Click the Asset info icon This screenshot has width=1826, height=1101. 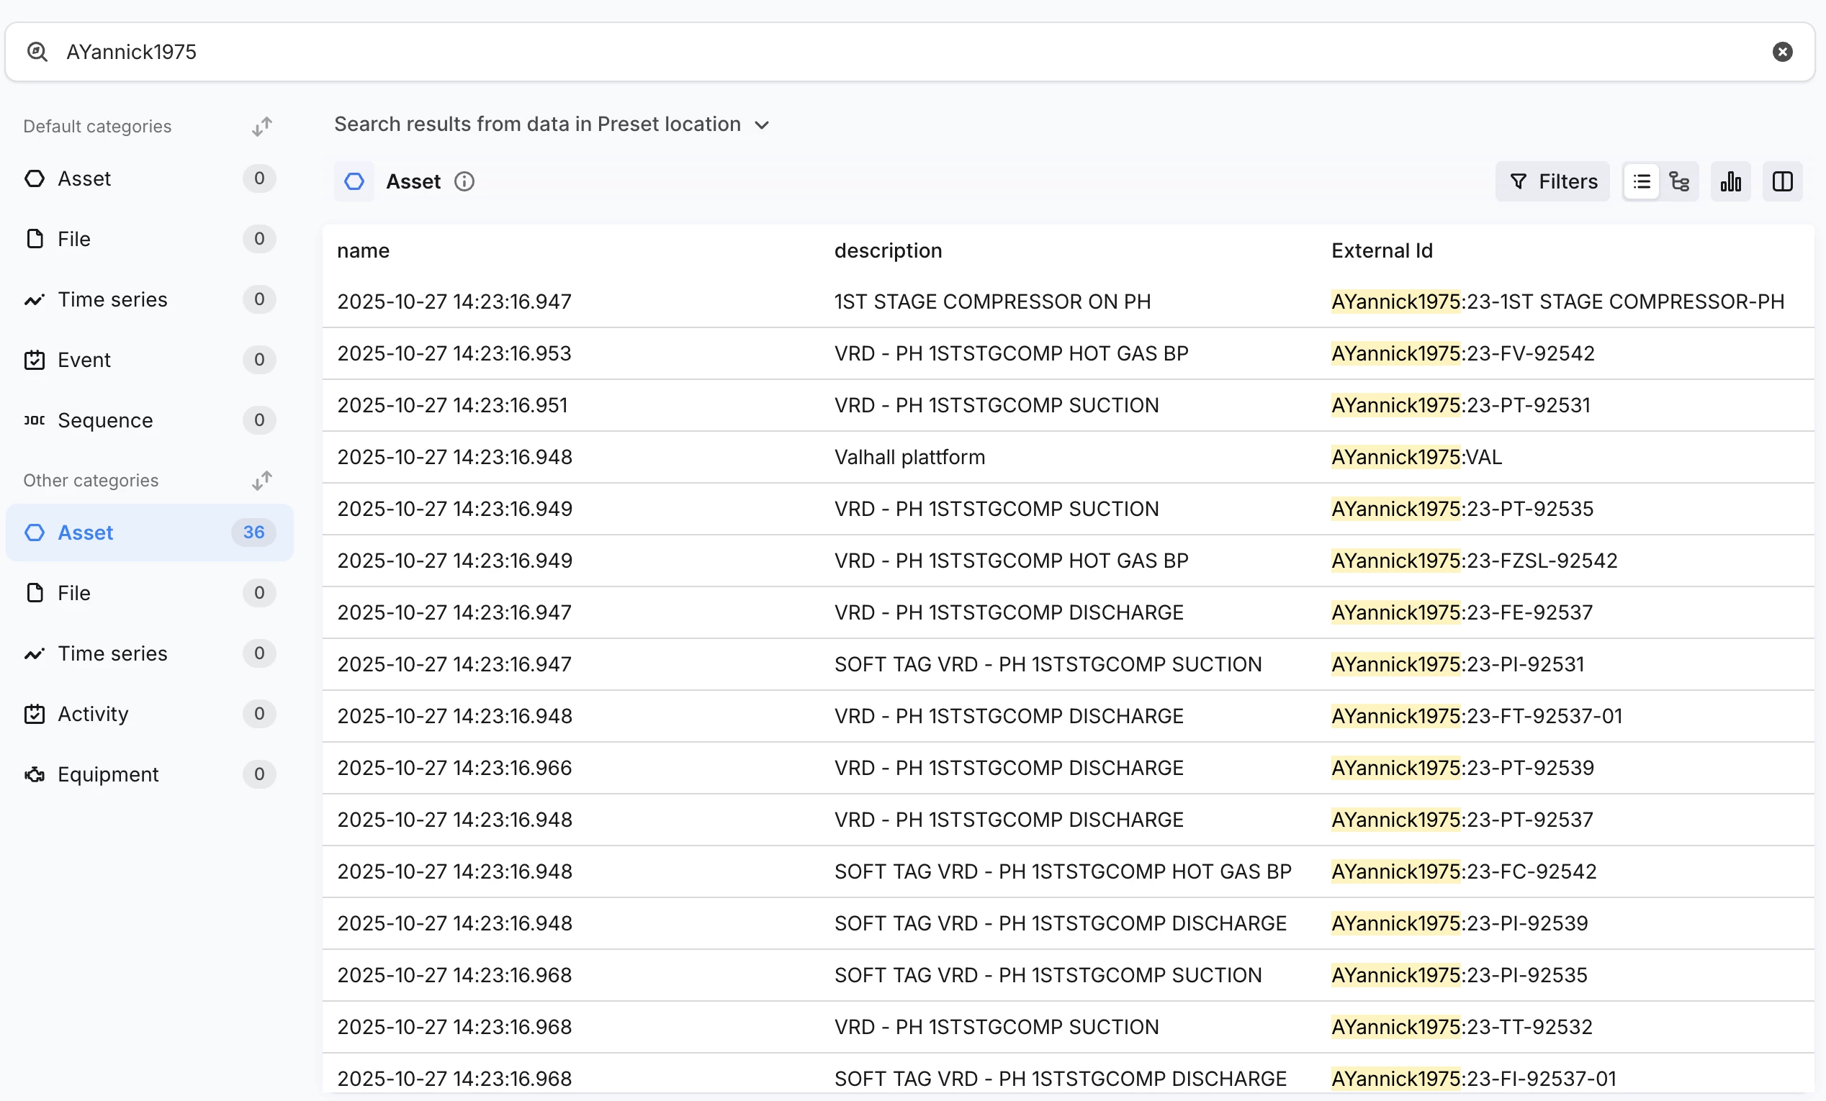pos(464,181)
